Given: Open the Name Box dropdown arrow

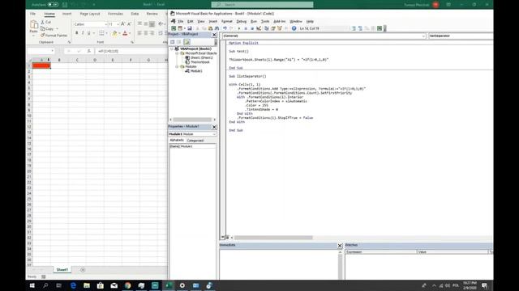Looking at the screenshot, I should pos(52,51).
